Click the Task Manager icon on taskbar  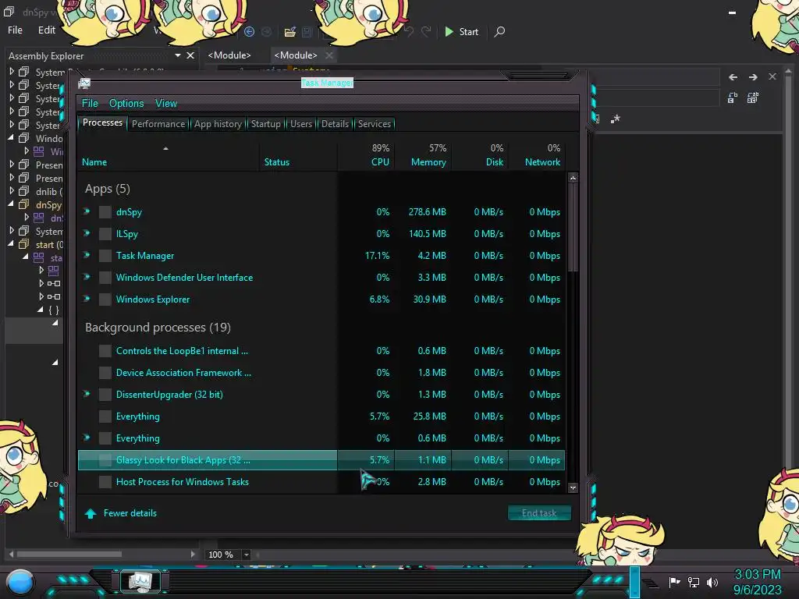point(140,581)
